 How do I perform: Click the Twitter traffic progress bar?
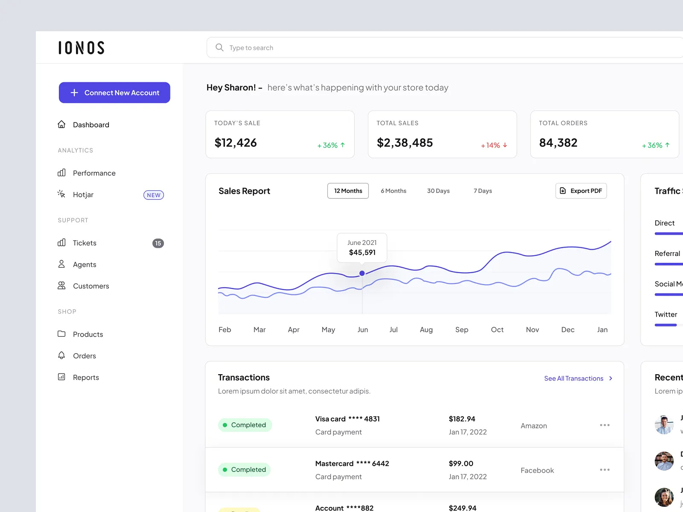coord(669,325)
